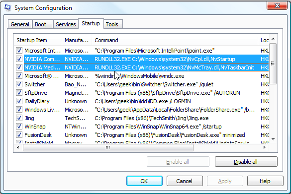Disable the Switcher startup checkbox

(x=19, y=84)
